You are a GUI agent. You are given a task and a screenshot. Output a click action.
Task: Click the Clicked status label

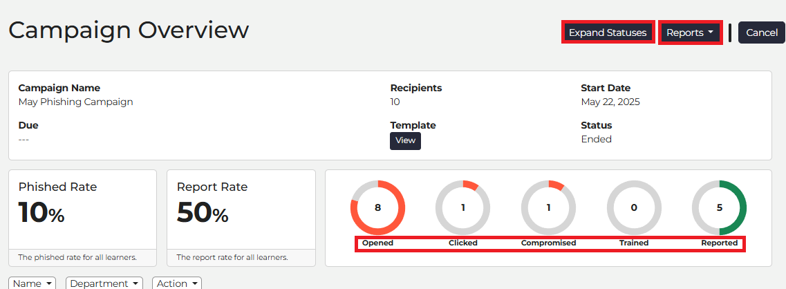coord(462,243)
